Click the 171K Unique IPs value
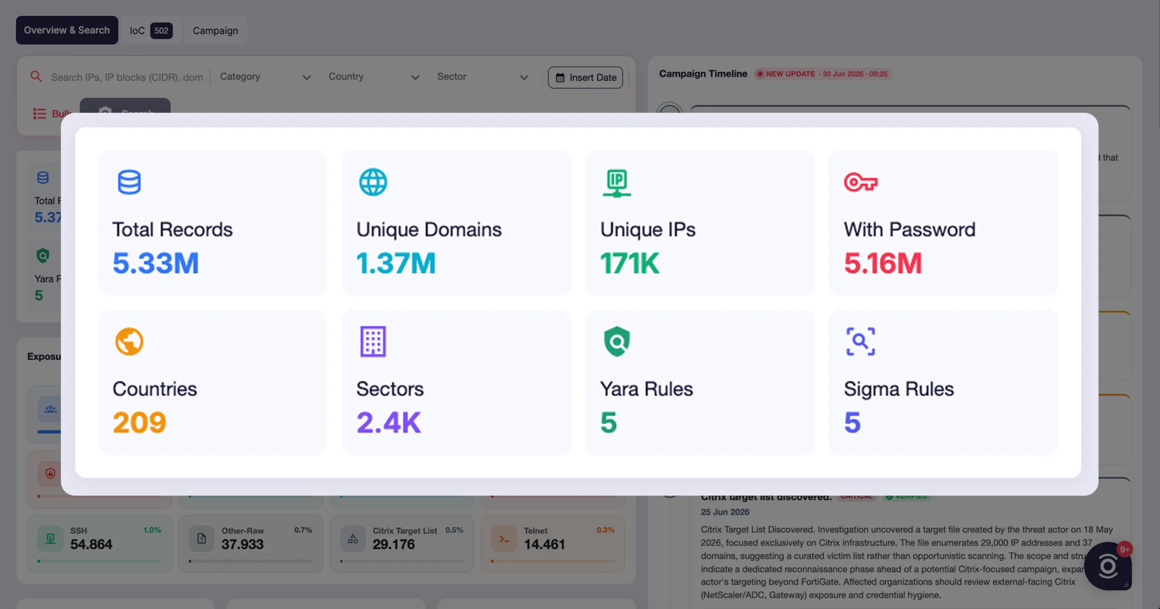The height and width of the screenshot is (609, 1160). 629,263
